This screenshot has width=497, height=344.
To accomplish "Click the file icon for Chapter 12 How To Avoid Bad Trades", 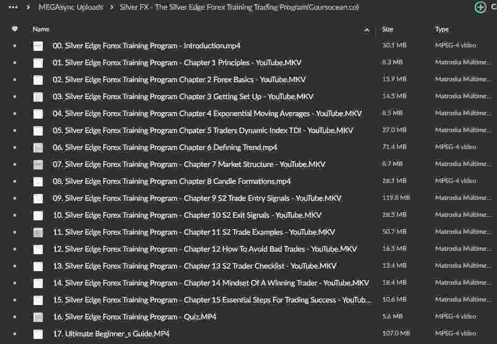I will [38, 249].
